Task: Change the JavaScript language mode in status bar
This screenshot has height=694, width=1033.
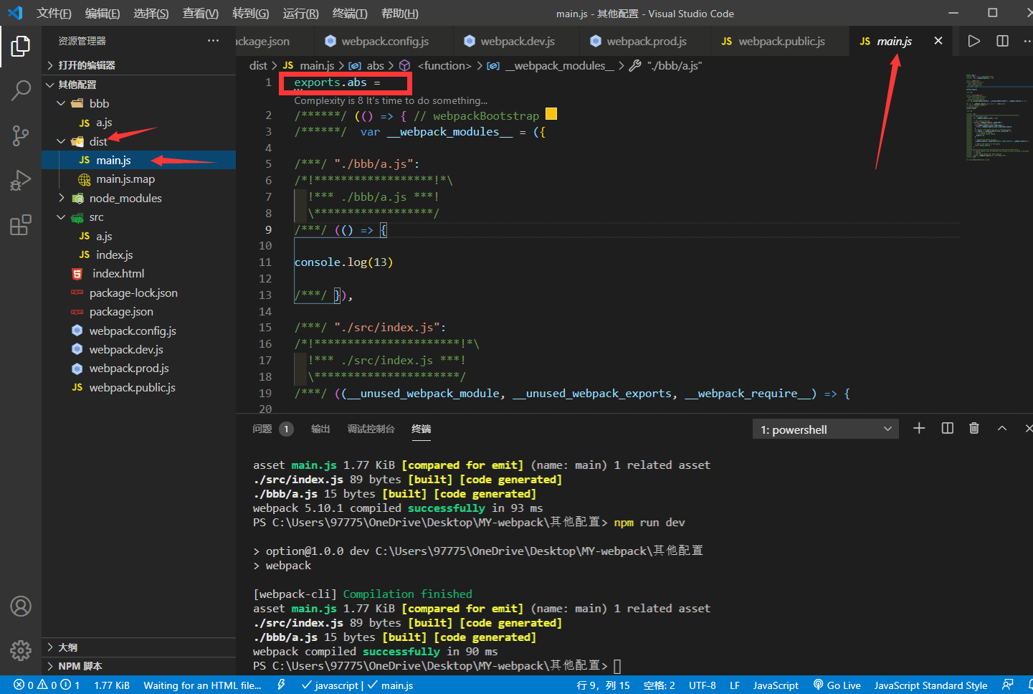Action: [x=775, y=685]
